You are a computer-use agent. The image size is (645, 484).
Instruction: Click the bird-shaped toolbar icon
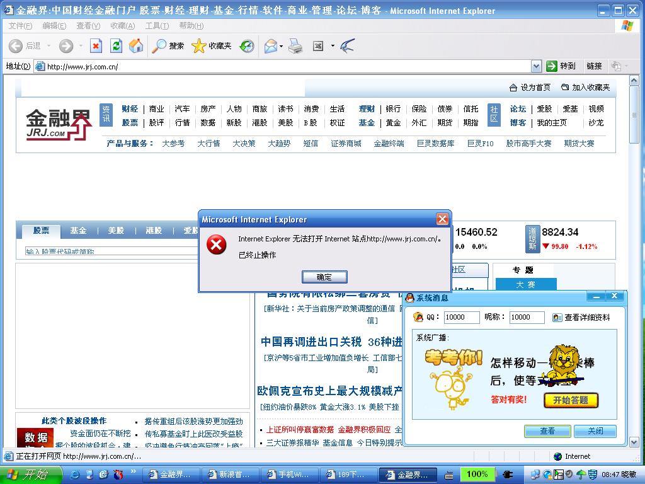pos(348,45)
